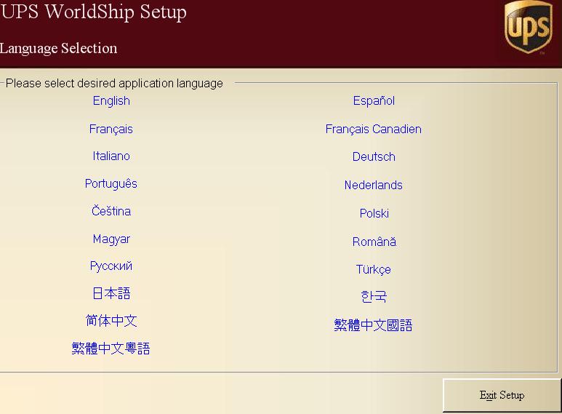Image resolution: width=562 pixels, height=414 pixels.
Task: Pick the Français language link
Action: click(111, 129)
